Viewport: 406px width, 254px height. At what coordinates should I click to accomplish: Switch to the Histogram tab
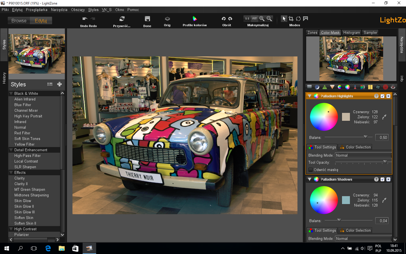(x=352, y=33)
